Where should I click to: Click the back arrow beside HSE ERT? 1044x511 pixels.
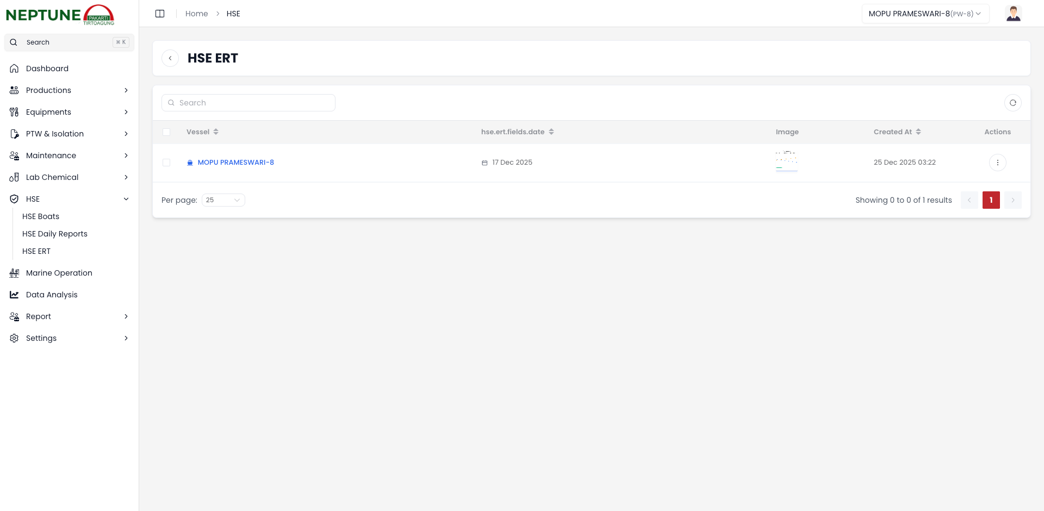pos(170,58)
